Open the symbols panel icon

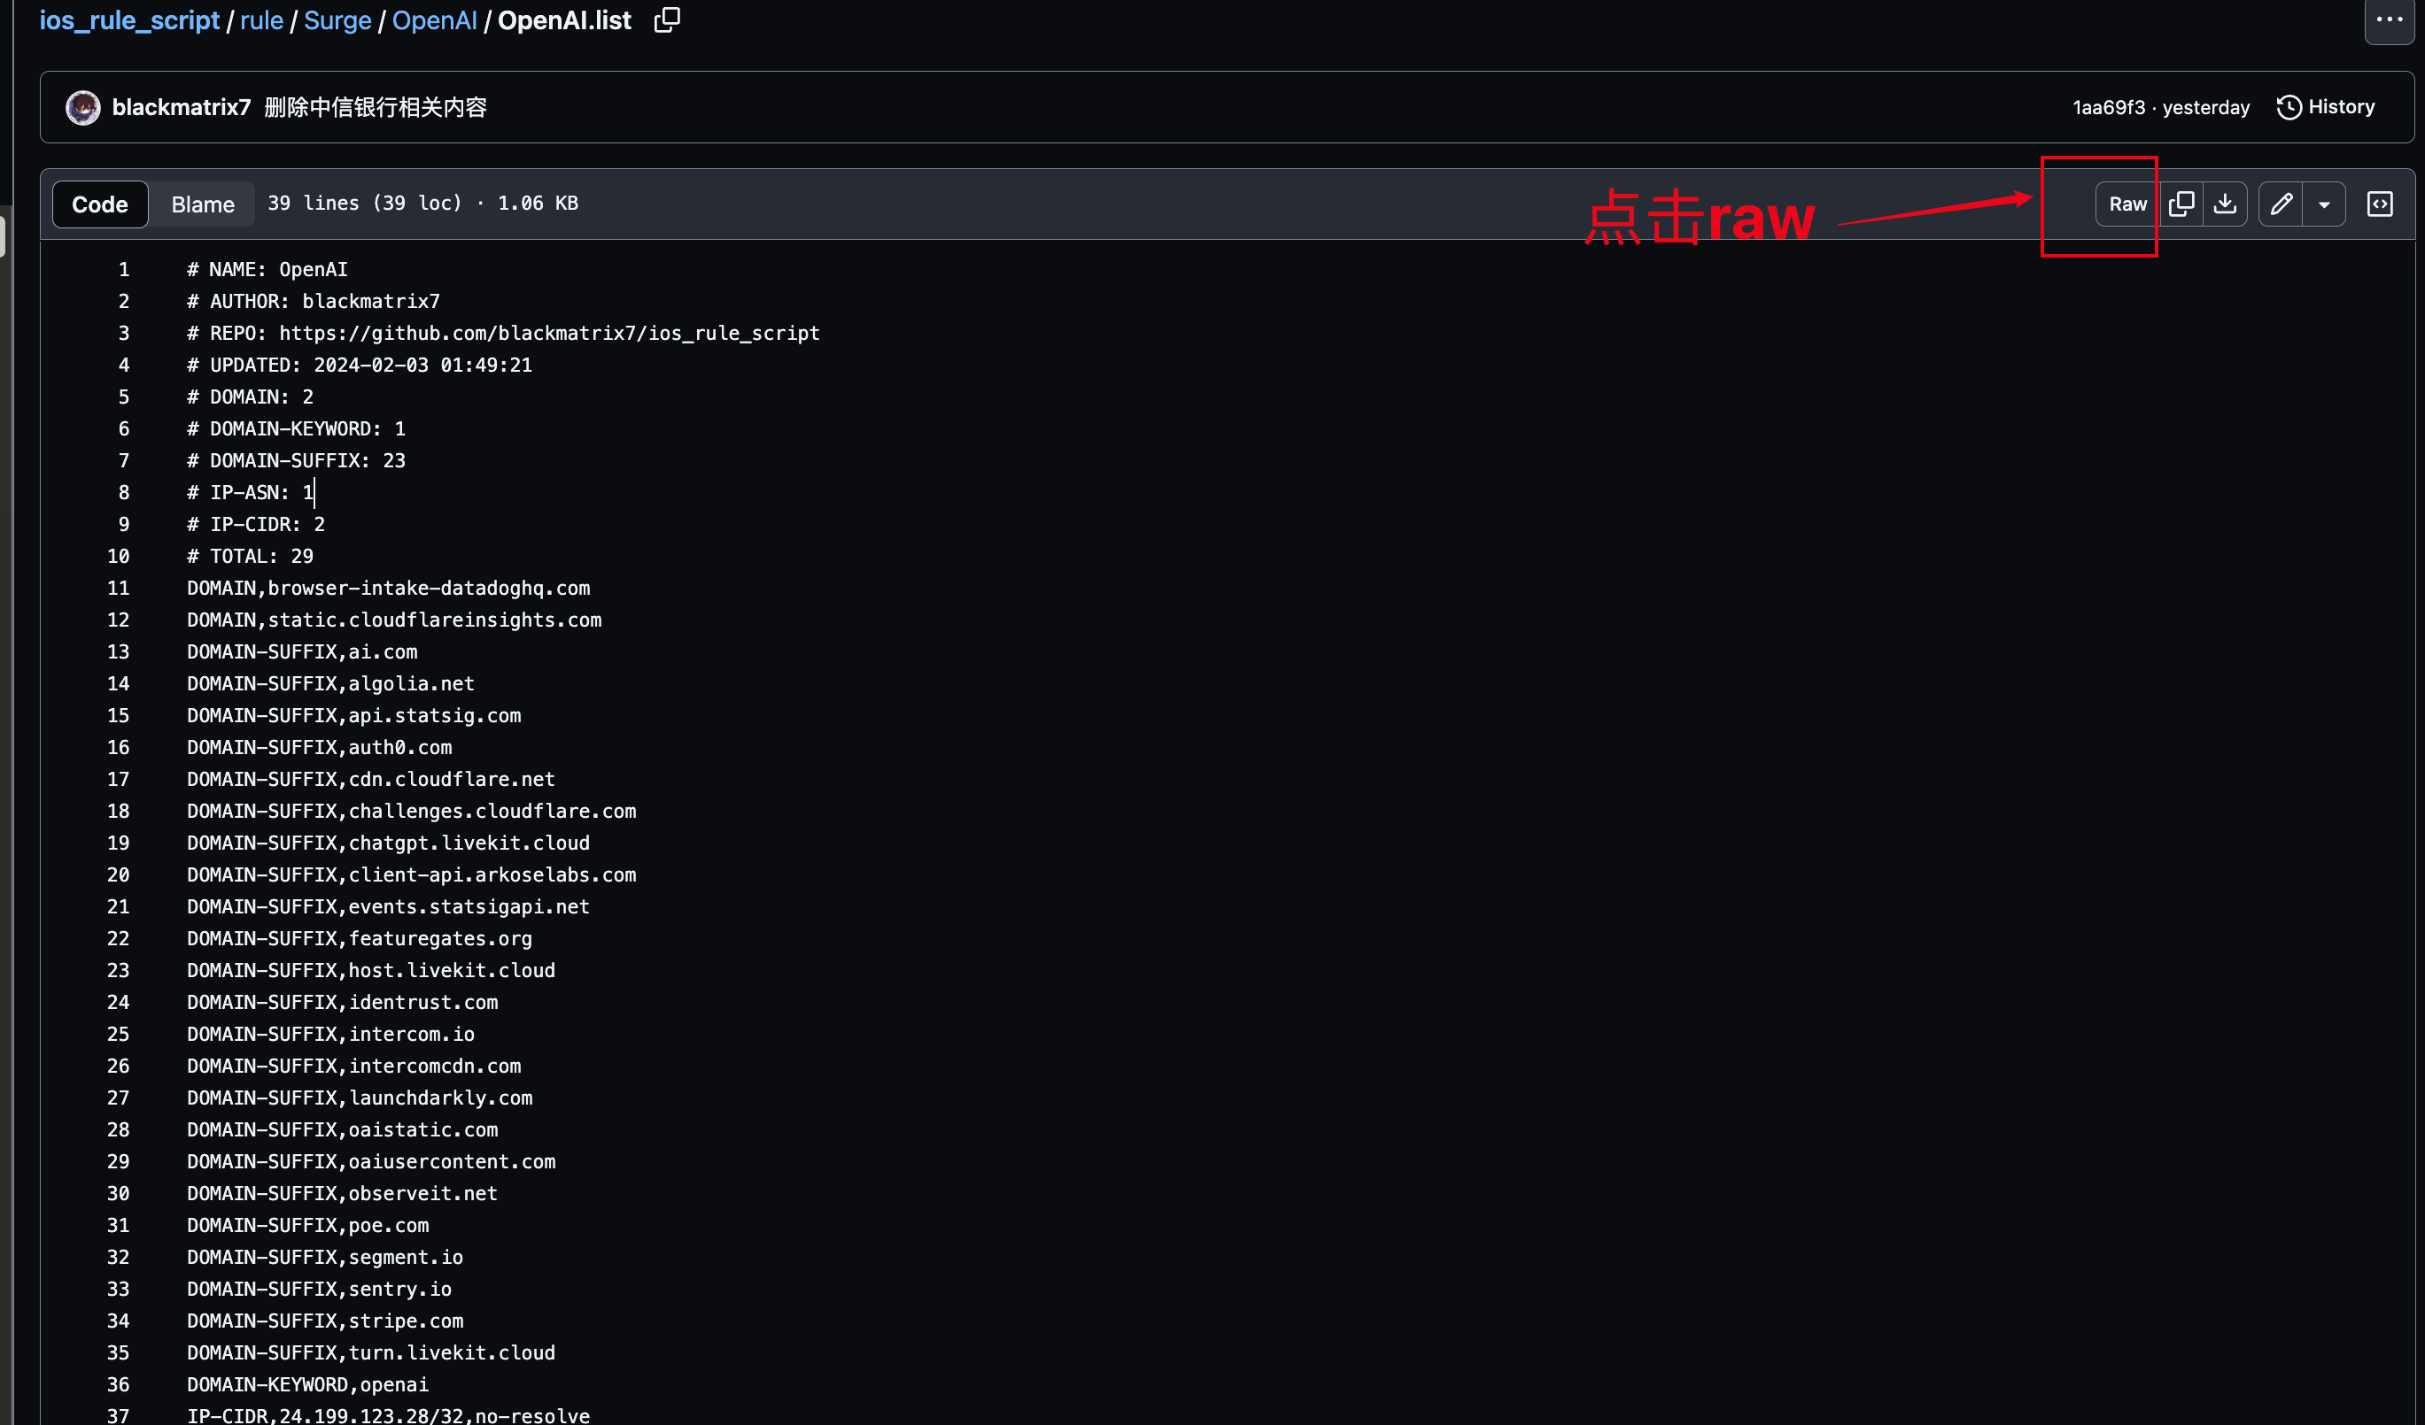click(2380, 204)
